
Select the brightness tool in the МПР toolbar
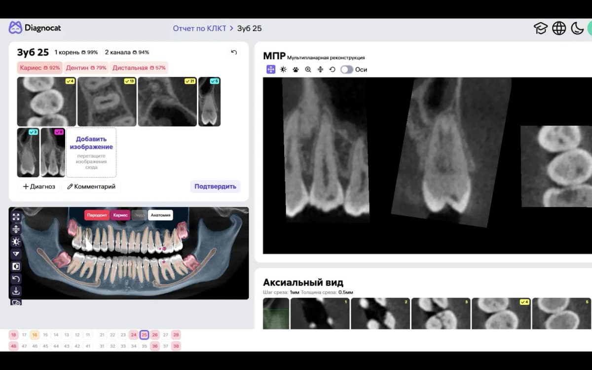pos(283,70)
